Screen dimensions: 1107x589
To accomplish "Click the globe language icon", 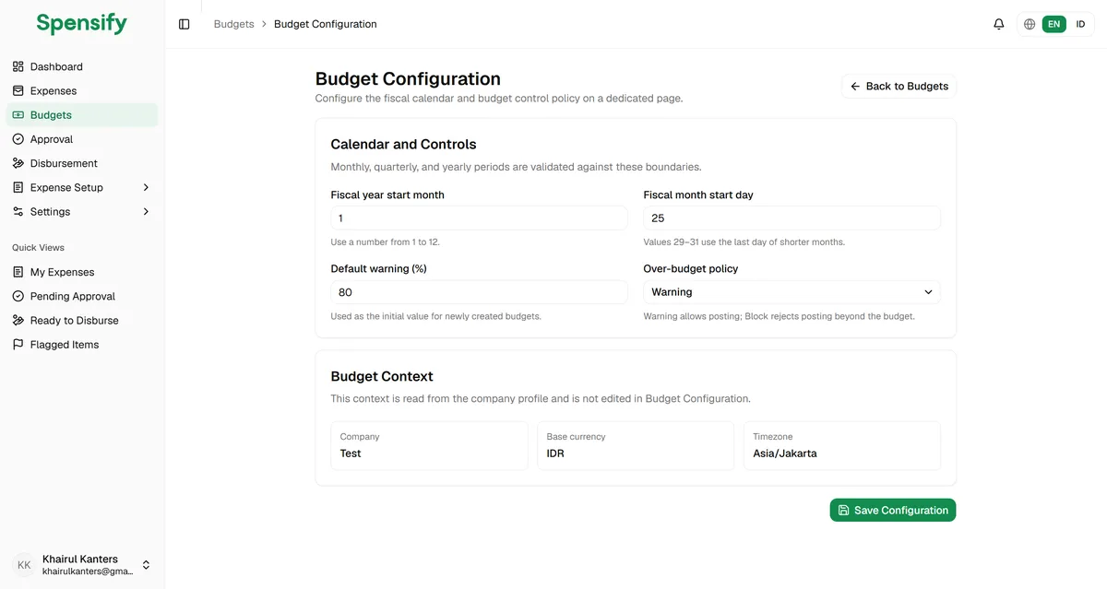I will click(1030, 24).
